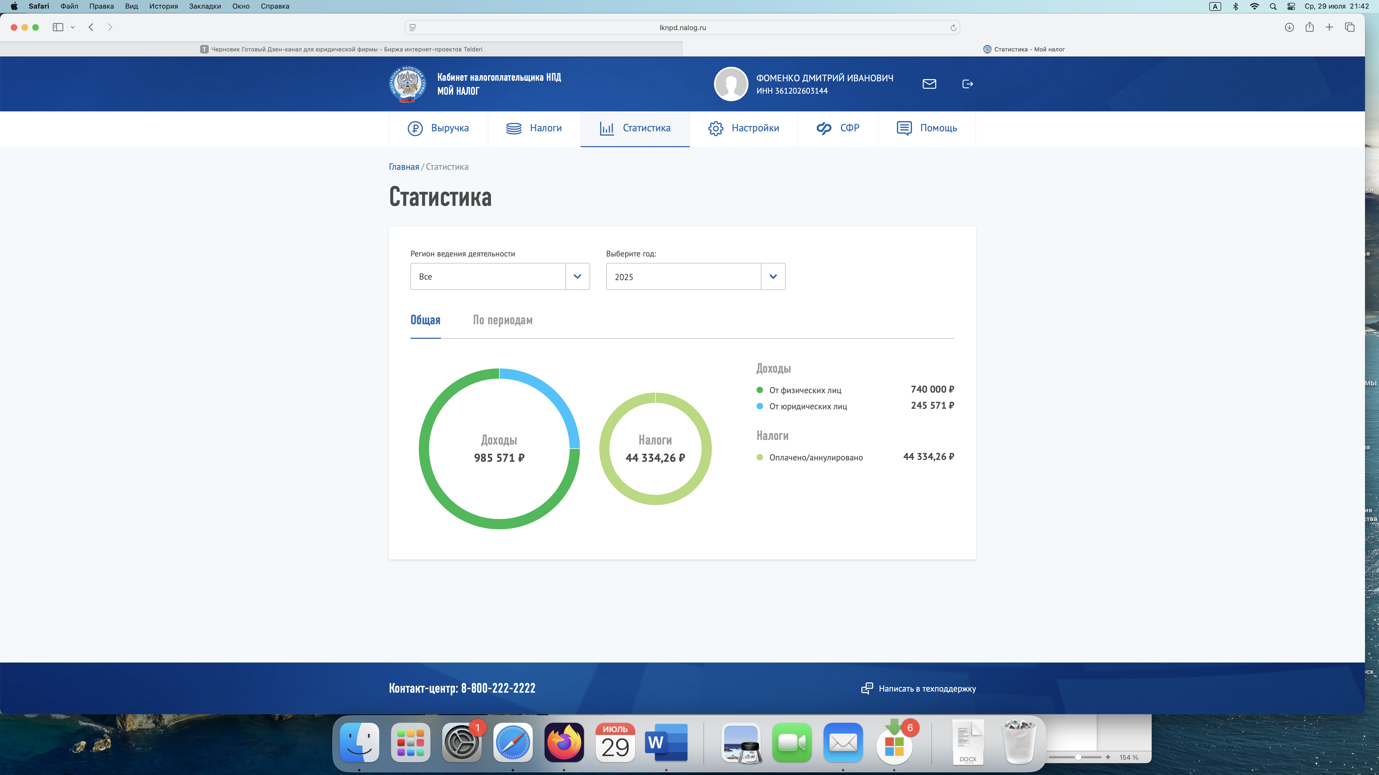Open Safari sidebar options chevron
This screenshot has width=1379, height=775.
[73, 27]
